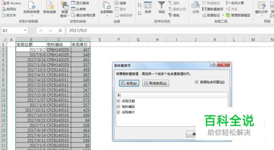Open 最近使用的源 recent sources
The width and height of the screenshot is (274, 150).
[x=83, y=15]
